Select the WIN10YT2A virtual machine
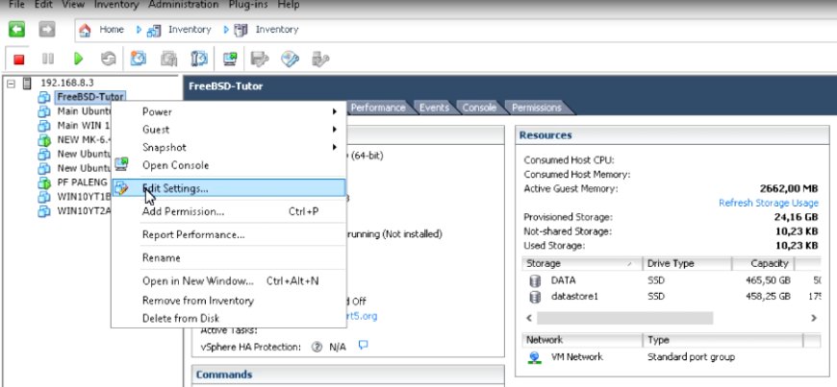This screenshot has width=837, height=387. pos(84,211)
